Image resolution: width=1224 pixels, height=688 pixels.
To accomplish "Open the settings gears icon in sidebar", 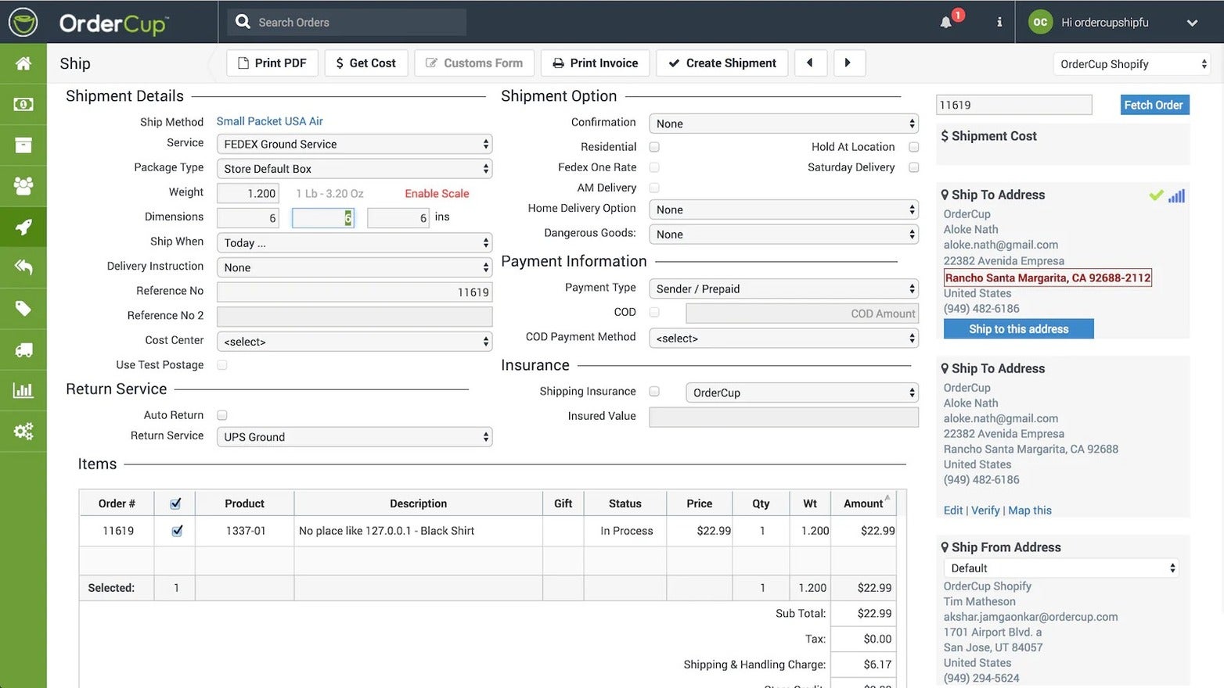I will 23,431.
